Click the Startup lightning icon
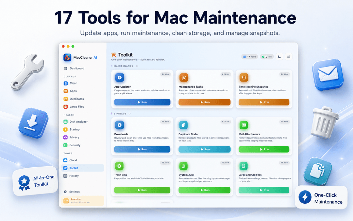 [65, 129]
